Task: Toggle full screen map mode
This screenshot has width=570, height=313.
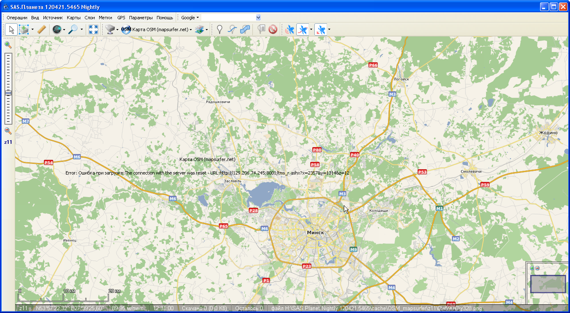Action: (93, 29)
